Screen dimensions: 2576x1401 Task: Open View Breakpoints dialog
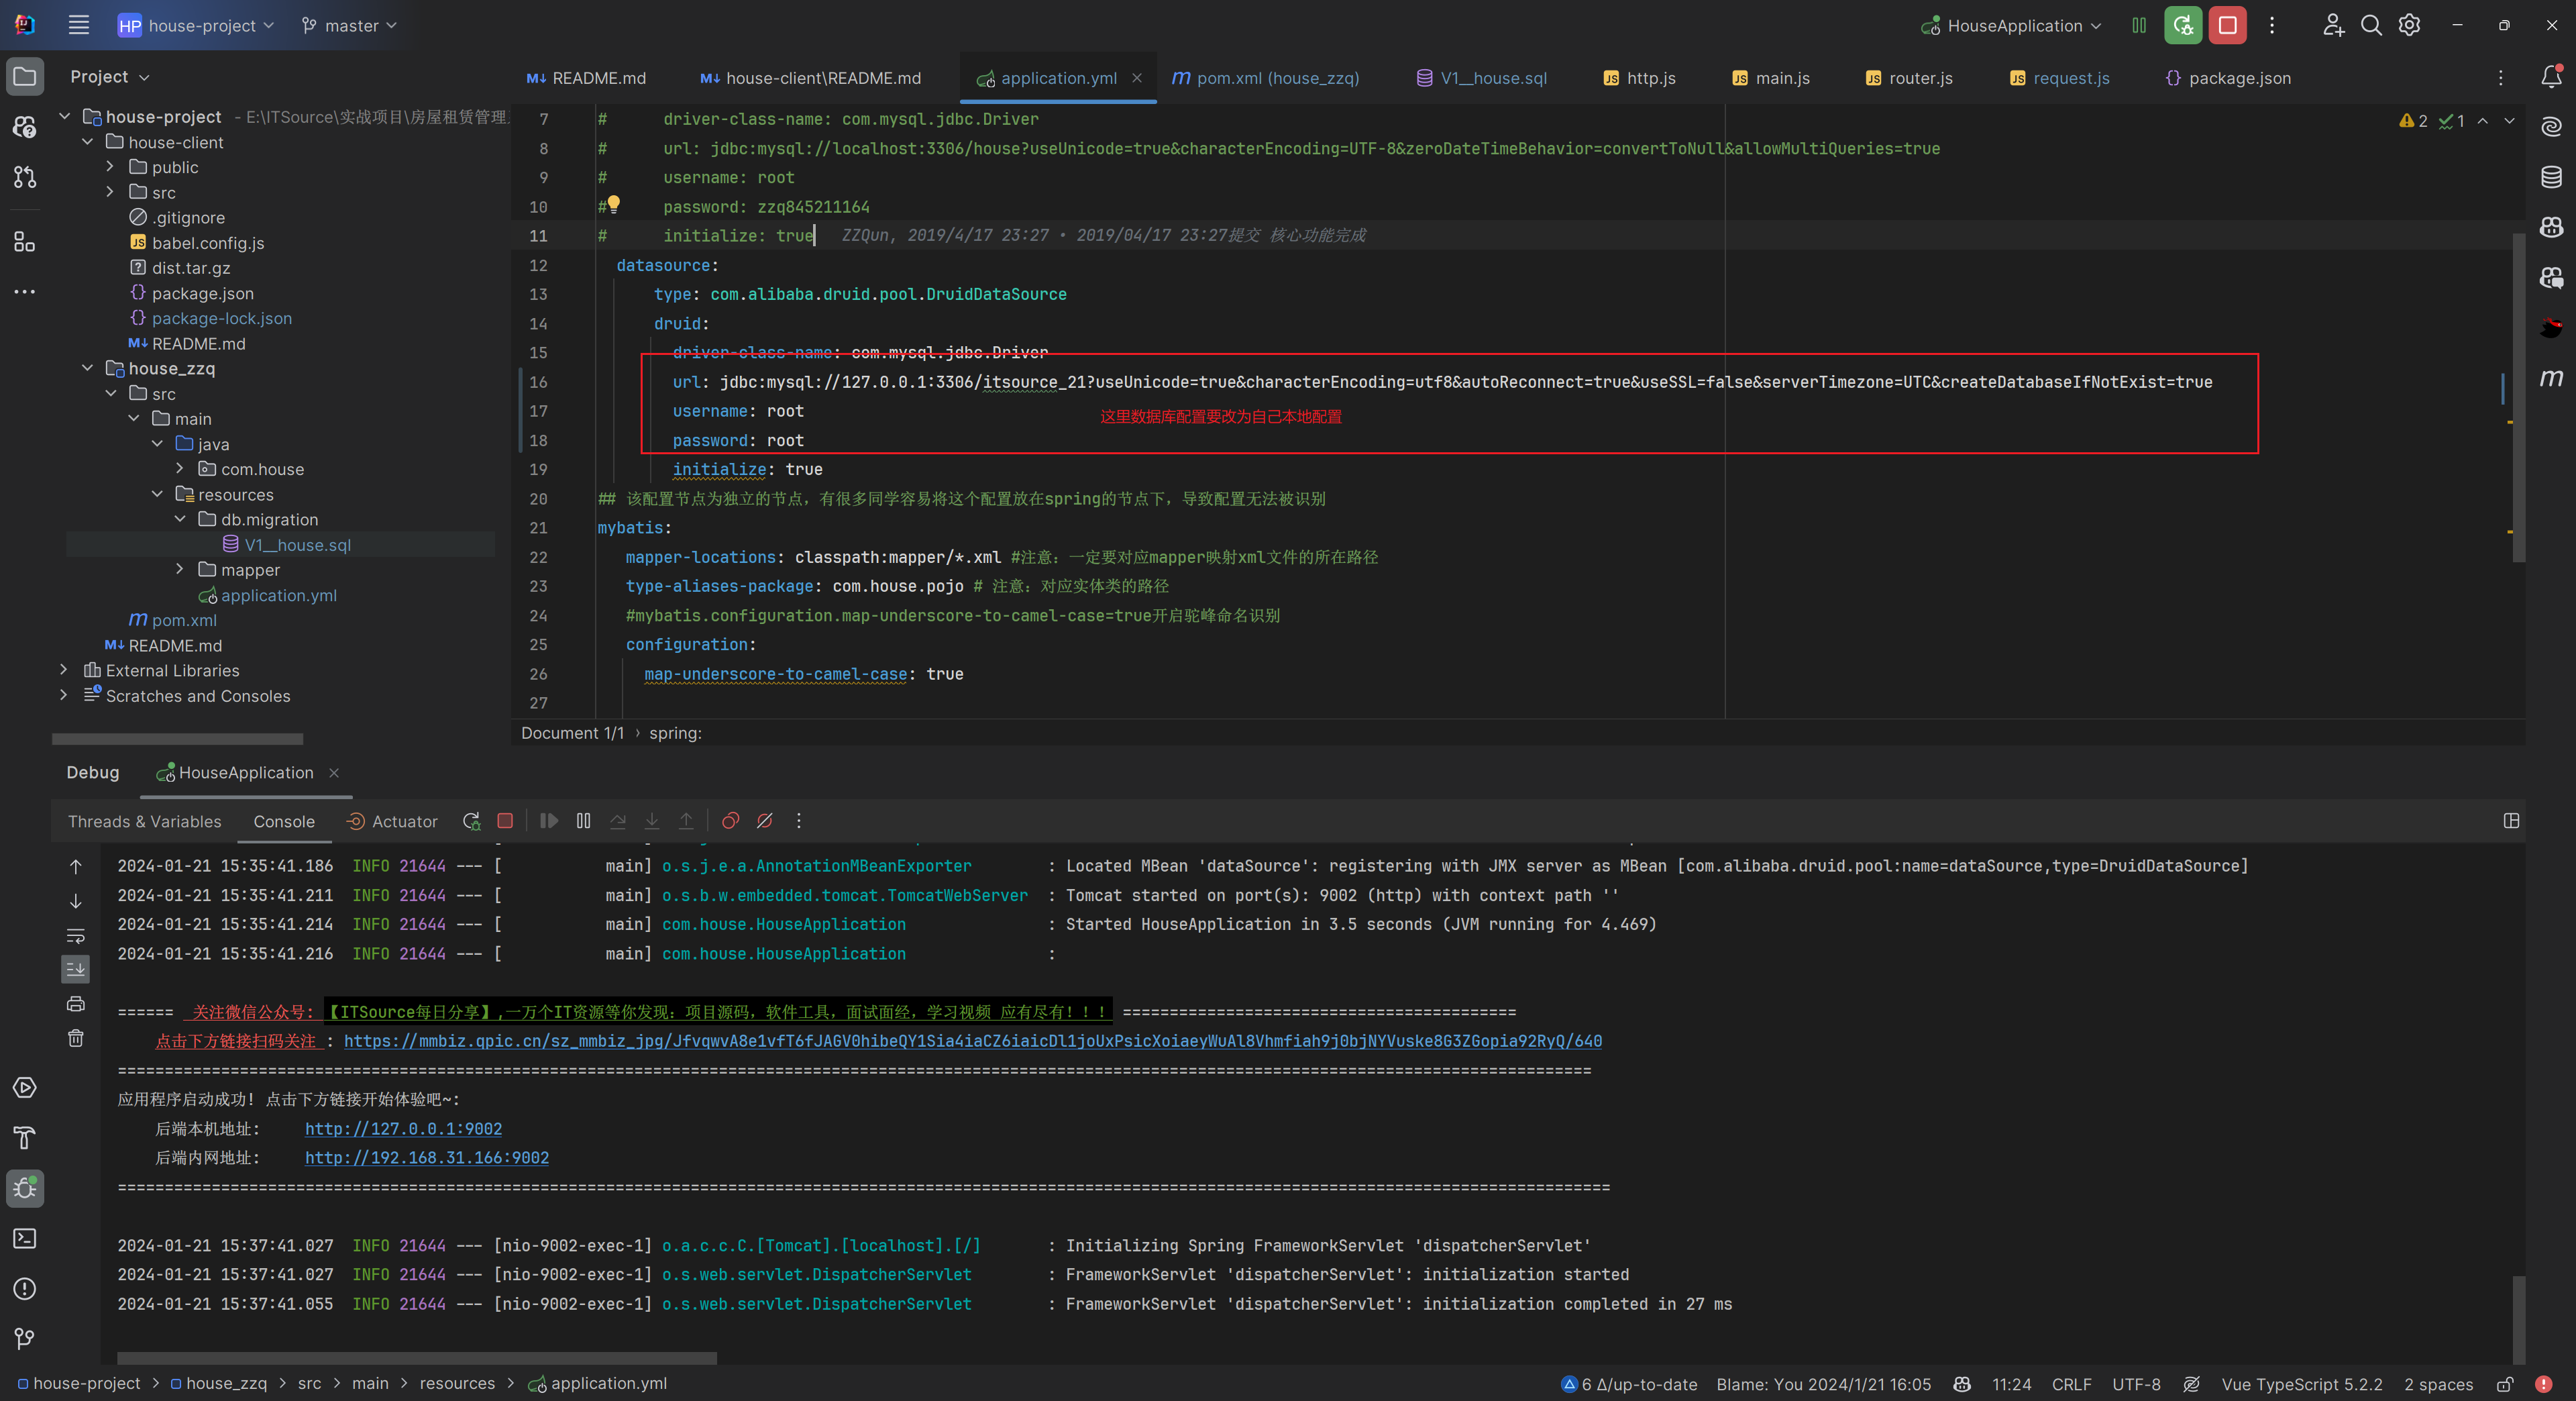[730, 821]
